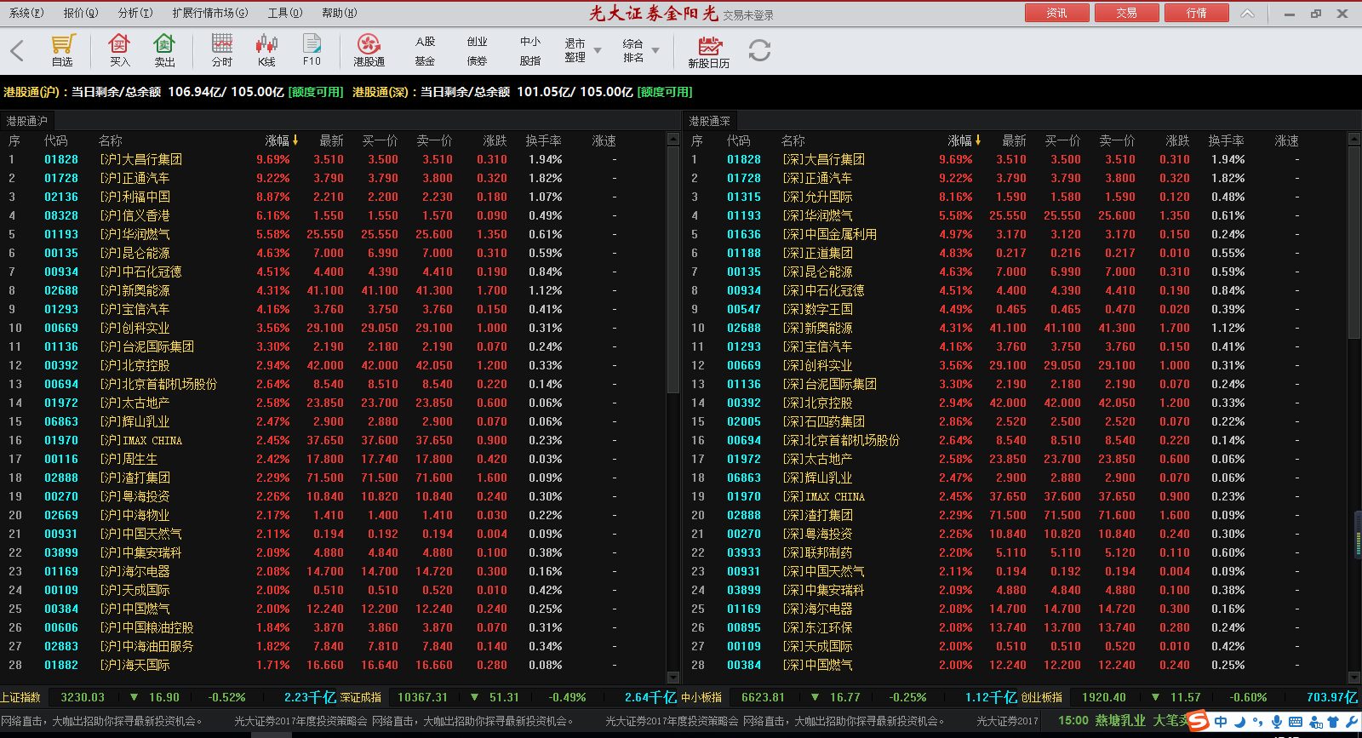The image size is (1362, 738).
Task: Click the red 交易 button
Action: (1126, 13)
